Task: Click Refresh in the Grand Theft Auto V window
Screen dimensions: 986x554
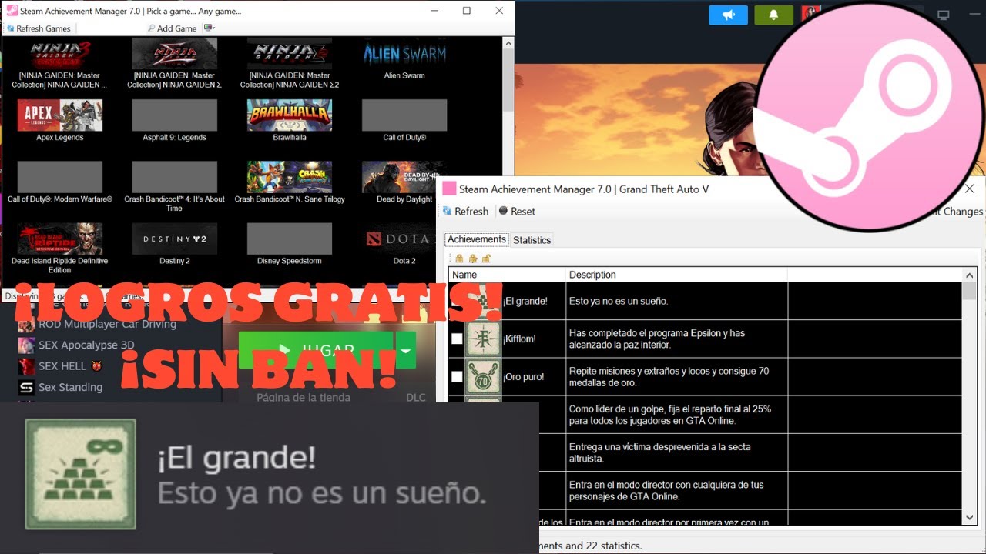Action: (x=465, y=211)
